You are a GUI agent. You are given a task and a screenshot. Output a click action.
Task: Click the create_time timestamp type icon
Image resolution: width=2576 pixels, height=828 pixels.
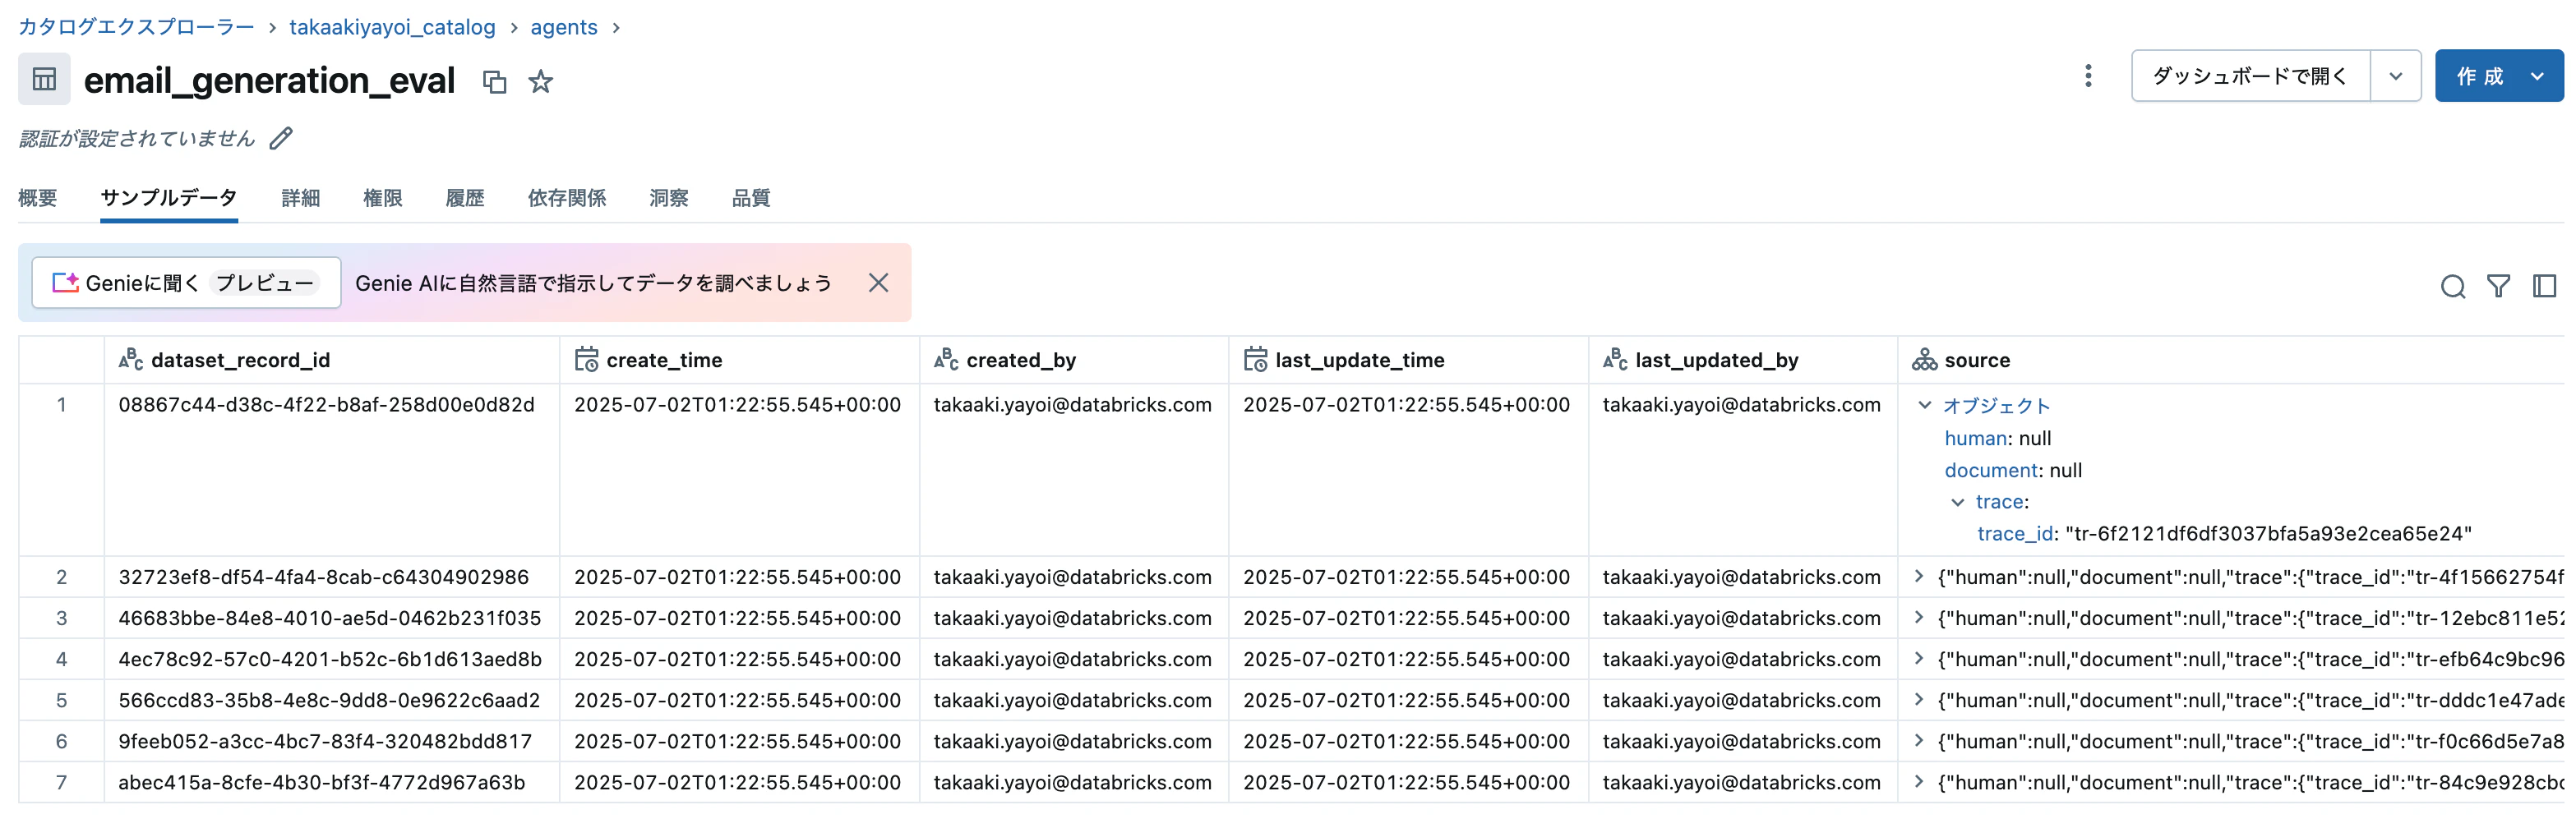(587, 360)
